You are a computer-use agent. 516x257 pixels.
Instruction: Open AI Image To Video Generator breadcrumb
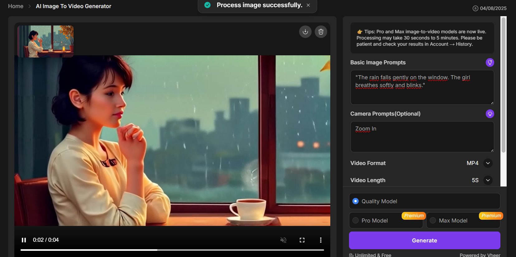[x=74, y=6]
